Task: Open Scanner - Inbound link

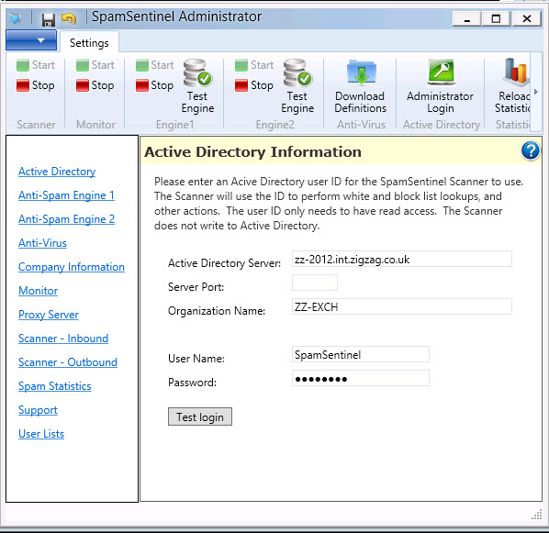Action: [x=63, y=339]
